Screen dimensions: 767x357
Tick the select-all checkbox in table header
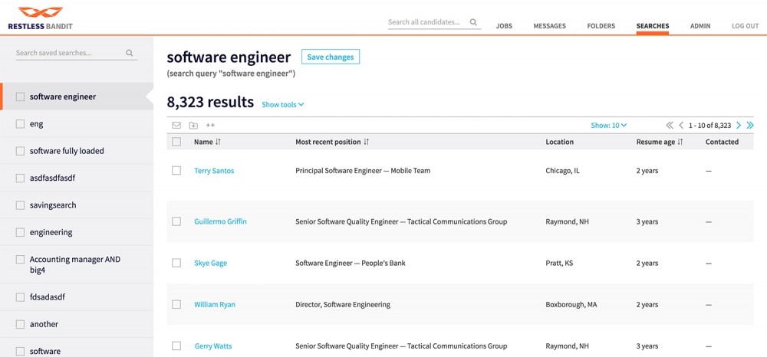(176, 142)
